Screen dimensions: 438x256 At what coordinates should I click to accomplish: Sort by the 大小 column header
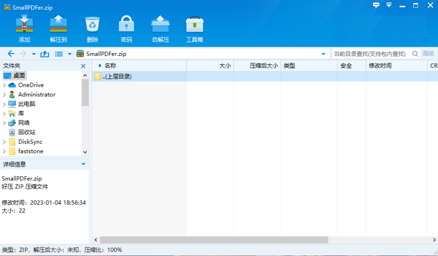[x=210, y=66]
